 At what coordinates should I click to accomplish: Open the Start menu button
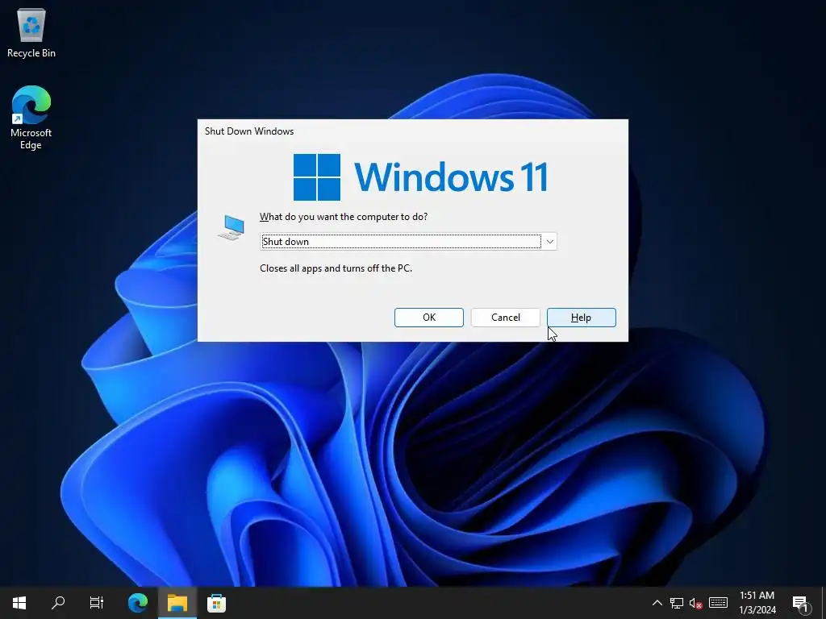tap(19, 603)
